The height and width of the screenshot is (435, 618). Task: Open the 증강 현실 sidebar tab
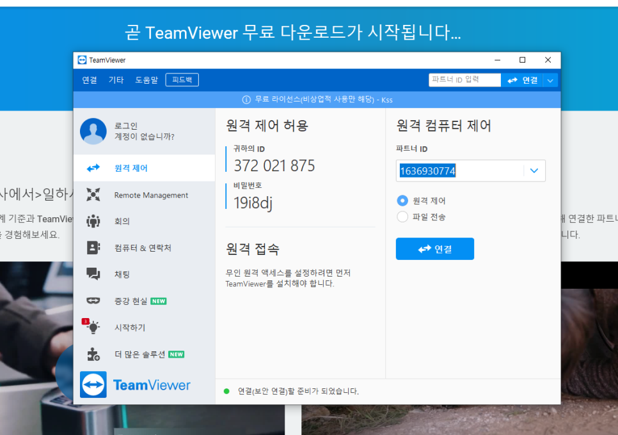pyautogui.click(x=144, y=301)
